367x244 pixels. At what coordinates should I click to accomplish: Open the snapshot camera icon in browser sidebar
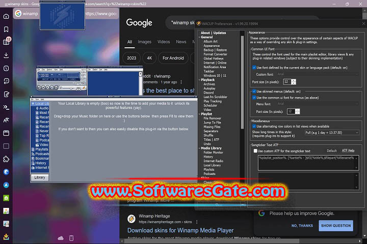pos(6,16)
